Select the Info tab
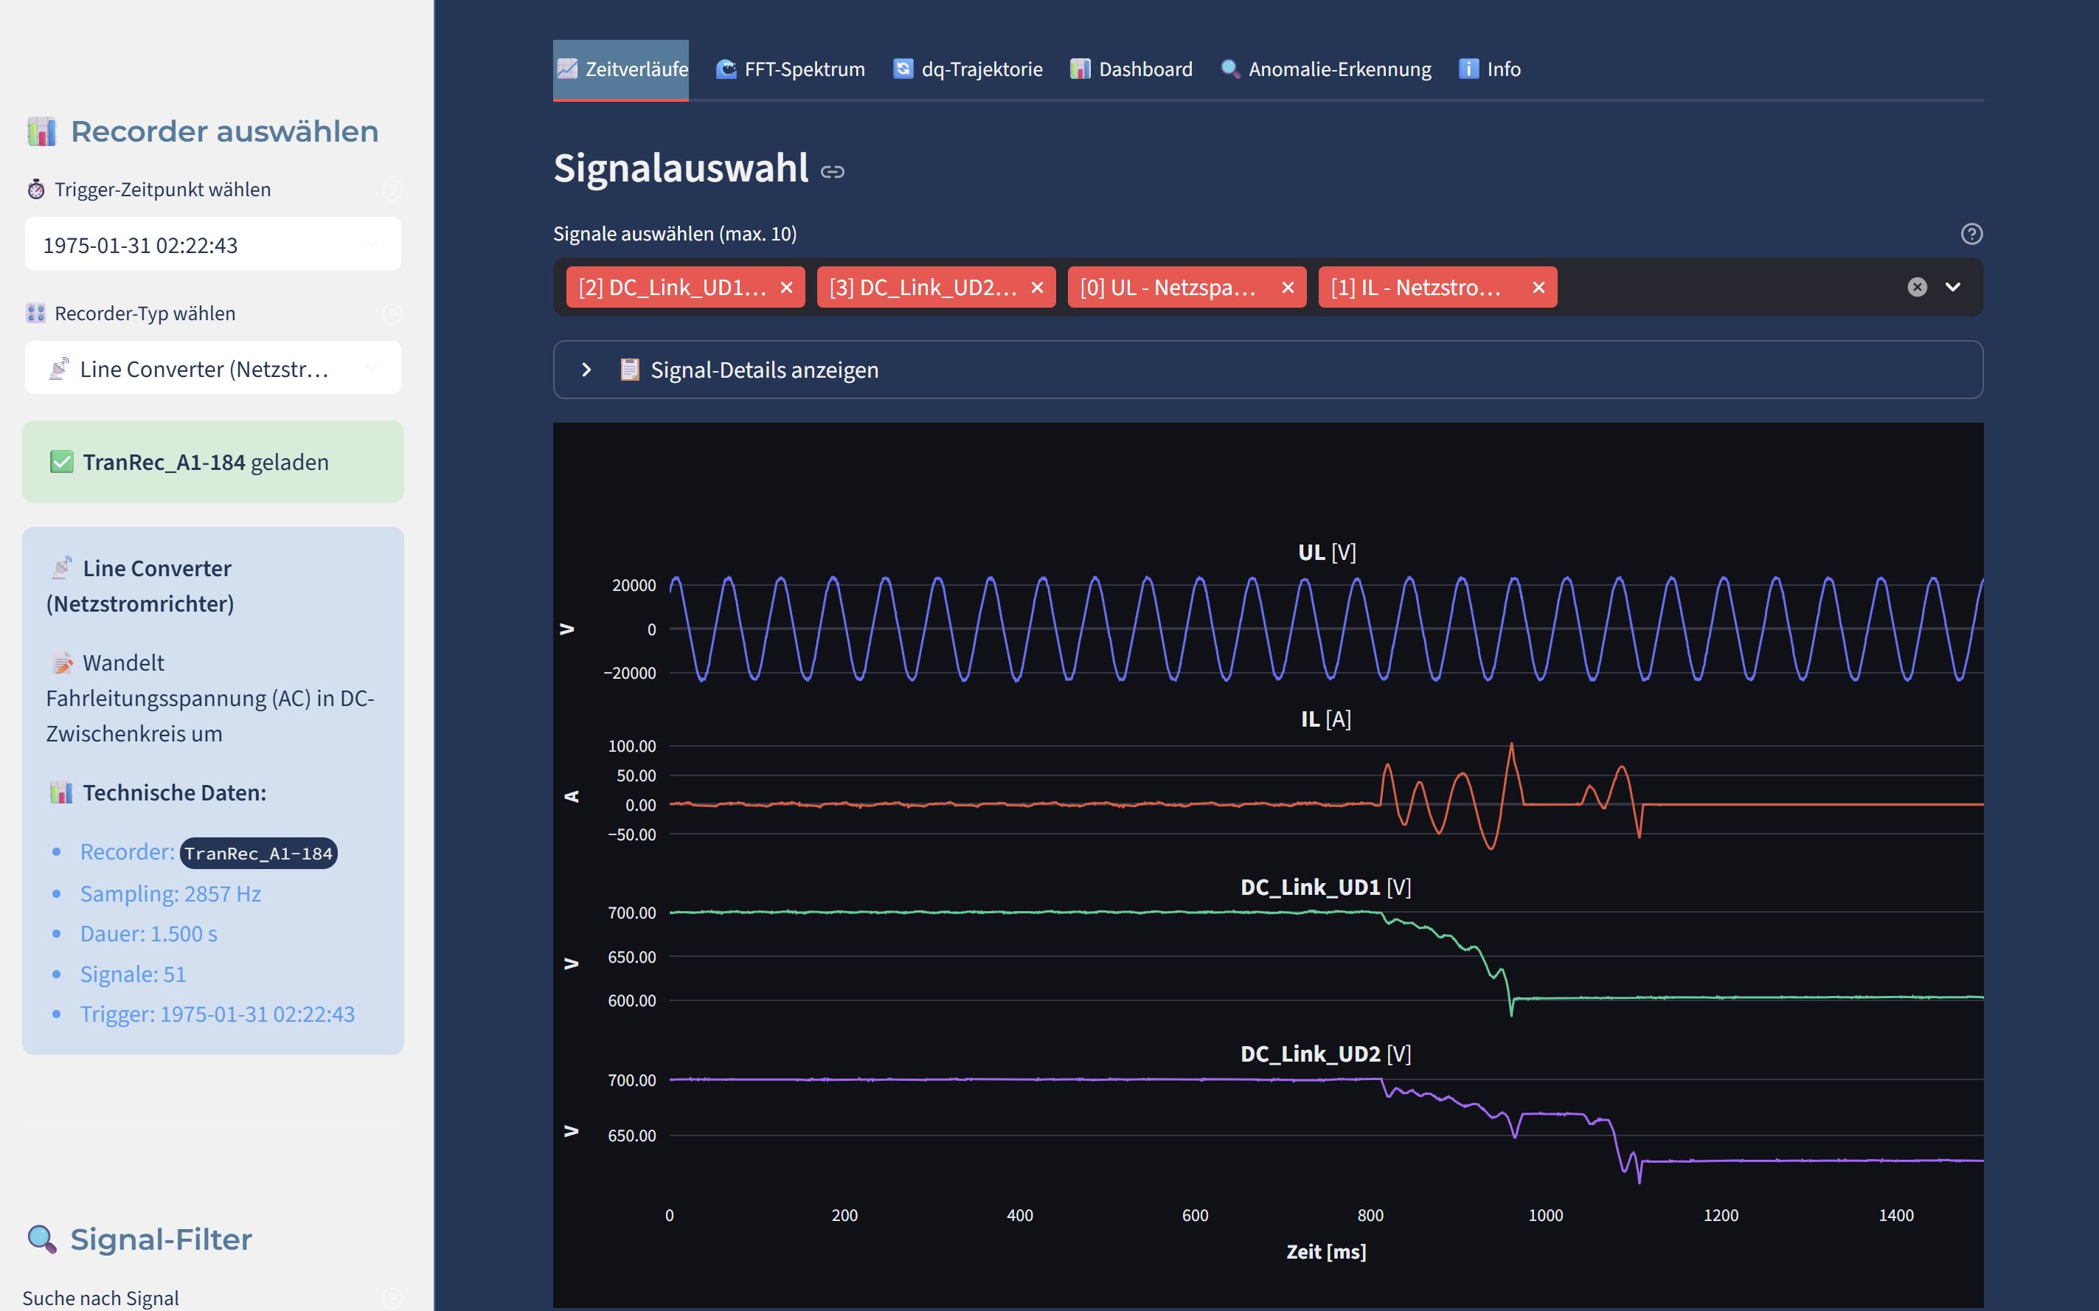This screenshot has height=1311, width=2099. (x=1490, y=69)
